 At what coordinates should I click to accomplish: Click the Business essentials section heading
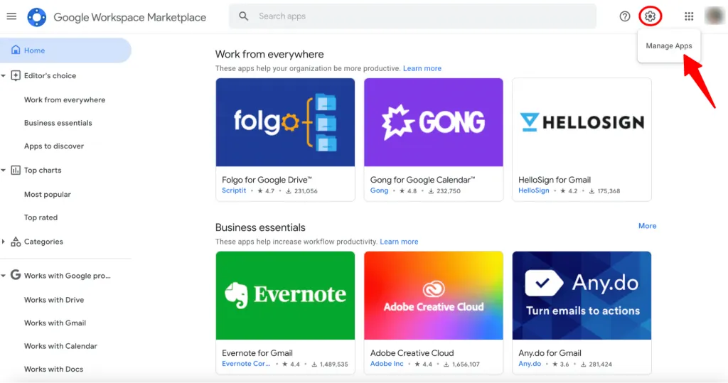pos(260,227)
